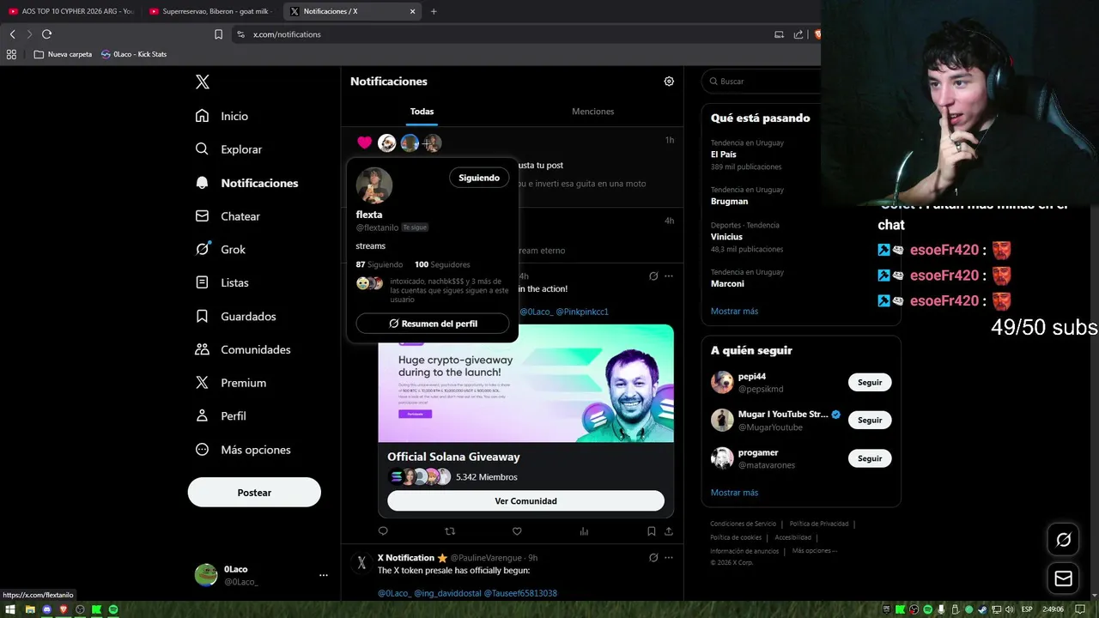Follow Mugar I YouTube with Seguir button
Screen dimensions: 1099x618
point(870,421)
